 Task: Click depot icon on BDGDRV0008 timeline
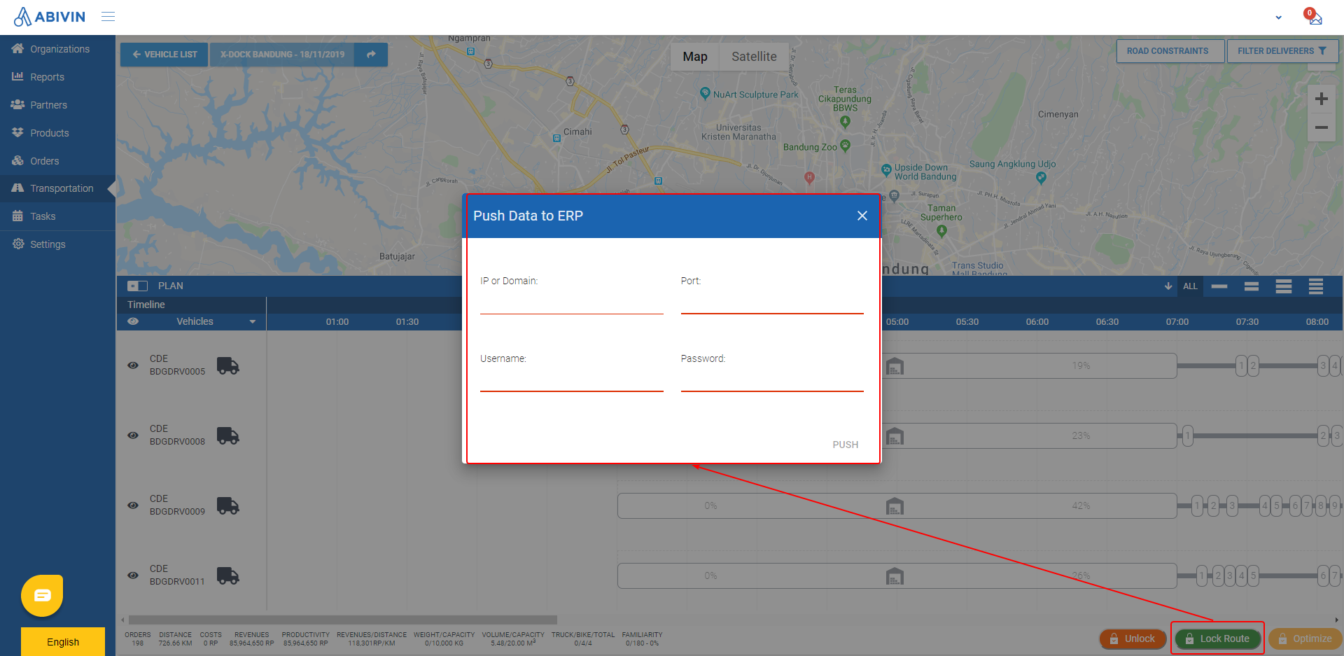[895, 435]
